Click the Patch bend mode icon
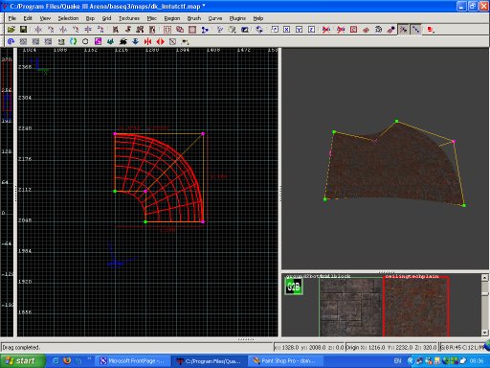 (378, 30)
